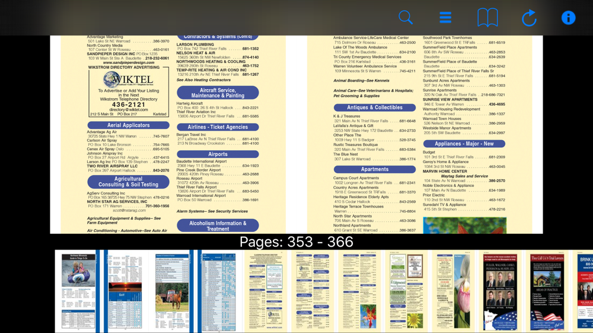Tap Alcoholism Information & Treatment heading
This screenshot has height=333, width=593.
(x=218, y=226)
